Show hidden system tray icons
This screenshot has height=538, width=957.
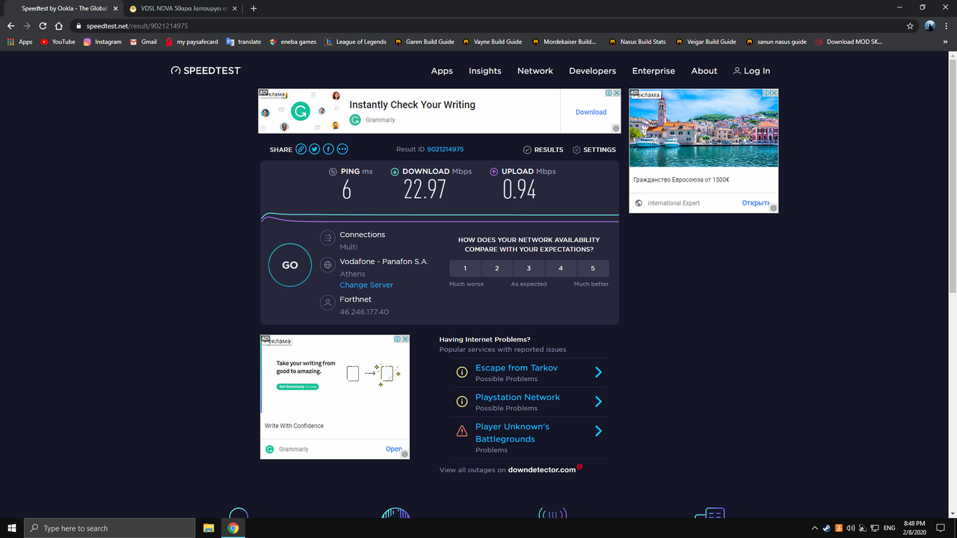click(x=814, y=528)
